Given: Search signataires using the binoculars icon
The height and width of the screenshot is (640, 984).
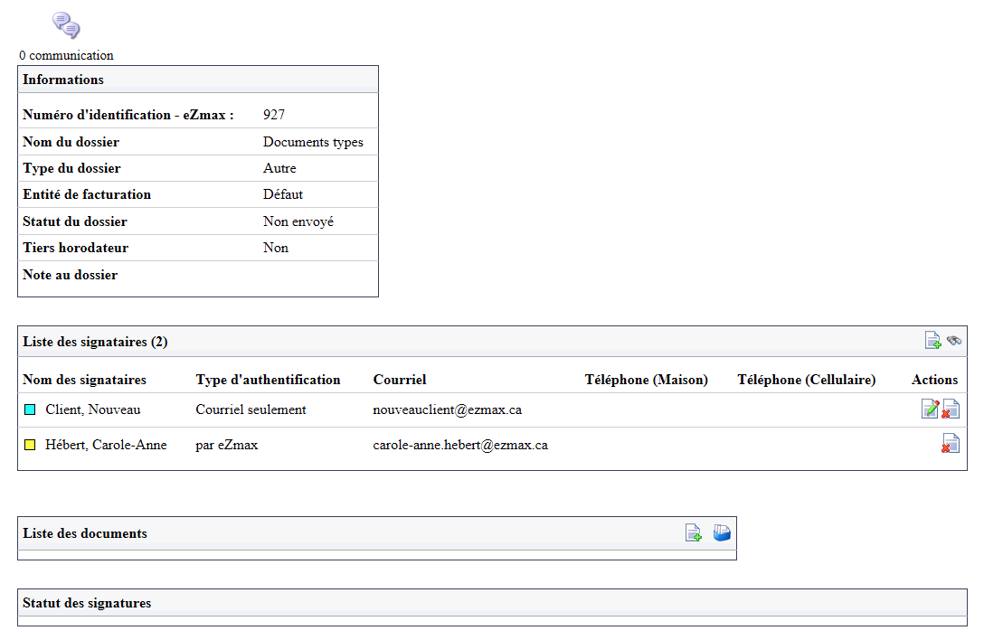Looking at the screenshot, I should [954, 340].
